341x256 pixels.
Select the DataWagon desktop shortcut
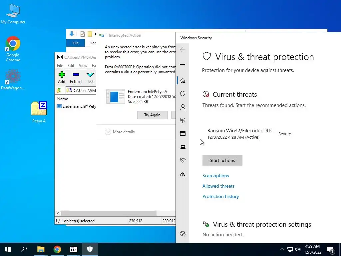coord(13,80)
